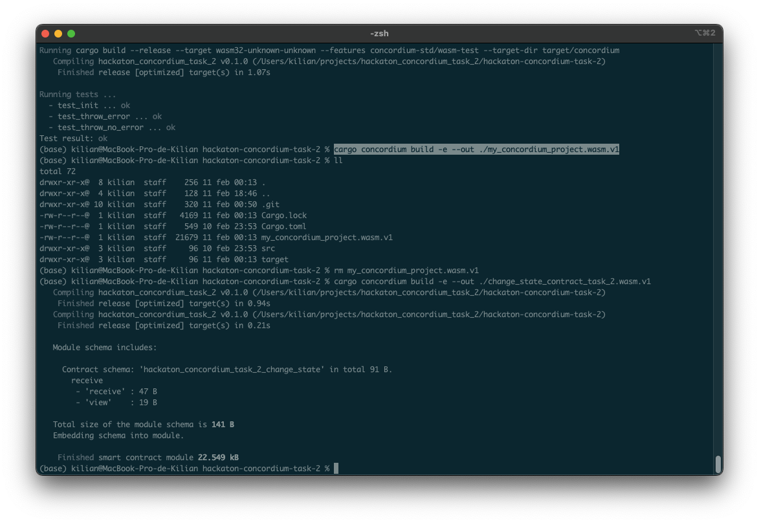The image size is (759, 523).
Task: Click the Cargo.lock file name
Action: [x=284, y=216]
